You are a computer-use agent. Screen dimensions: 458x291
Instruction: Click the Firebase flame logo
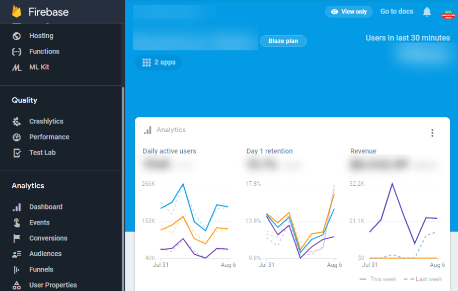(x=18, y=12)
